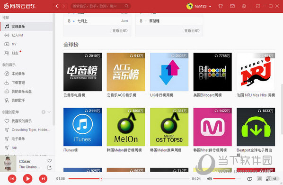Viewport: 283px width, 185px height.
Task: Open the MelOn OST TOP50 cover
Action: pyautogui.click(x=169, y=127)
